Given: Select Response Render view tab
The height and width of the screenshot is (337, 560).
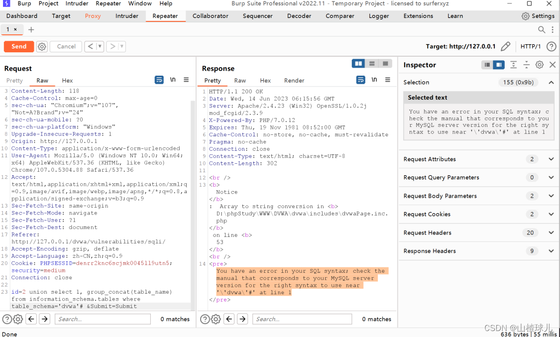Looking at the screenshot, I should pyautogui.click(x=294, y=81).
